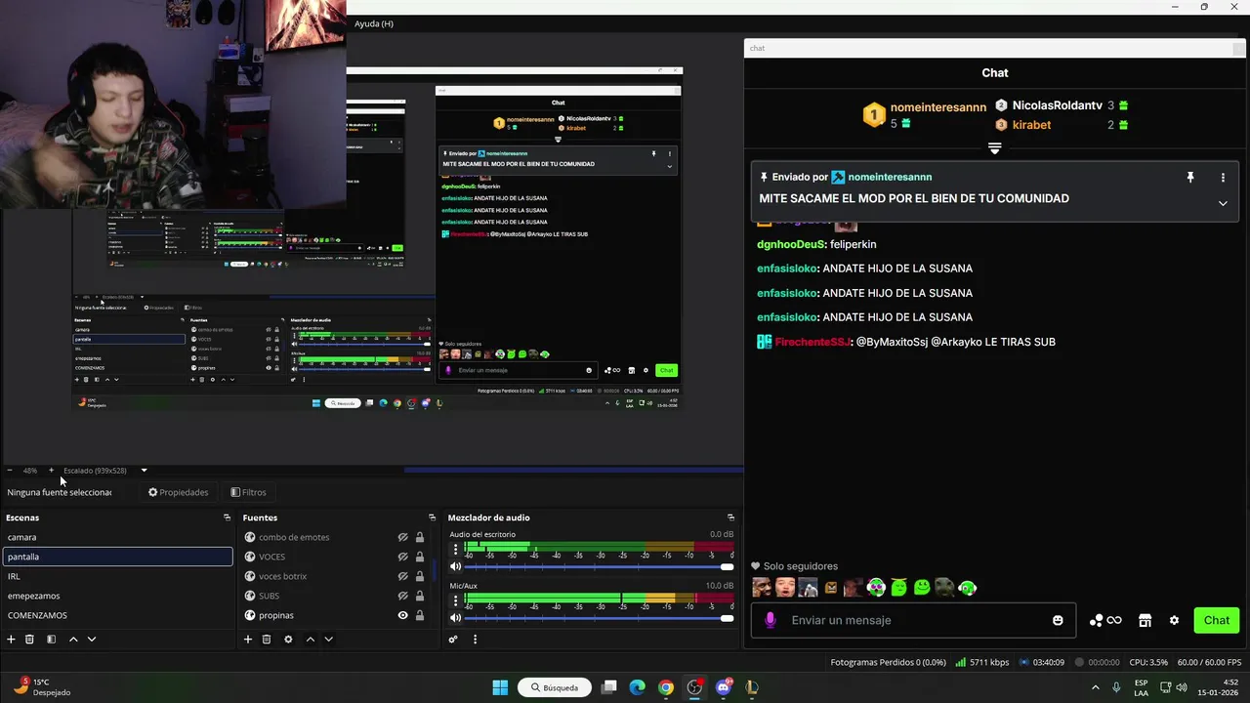This screenshot has width=1250, height=703.
Task: Mute the Audio del escritorio speaker icon
Action: click(x=455, y=566)
